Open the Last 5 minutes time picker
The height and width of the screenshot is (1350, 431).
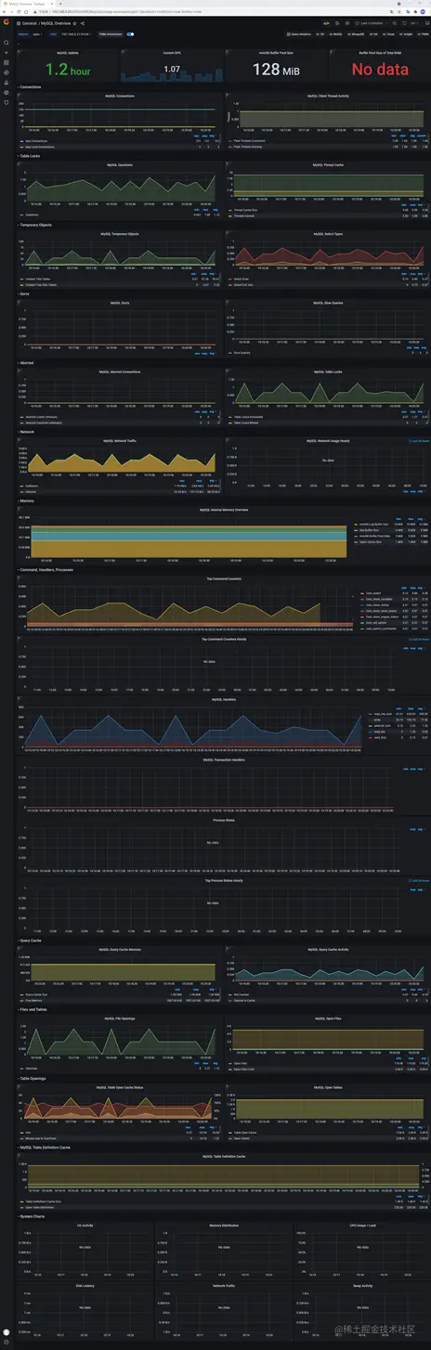pos(370,22)
